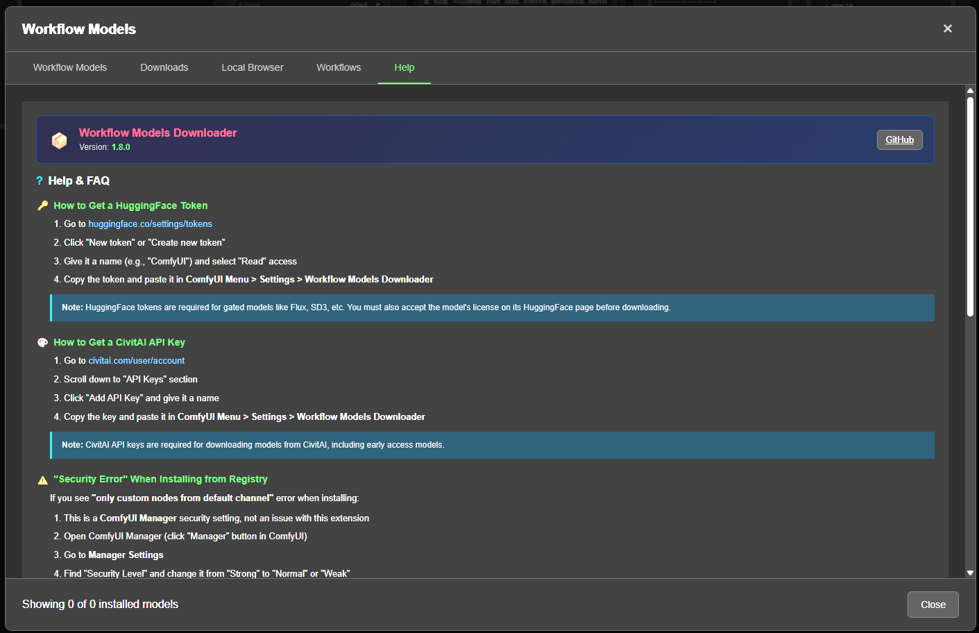Viewport: 979px width, 633px height.
Task: Click the Workflow Models Downloader package icon
Action: click(60, 140)
